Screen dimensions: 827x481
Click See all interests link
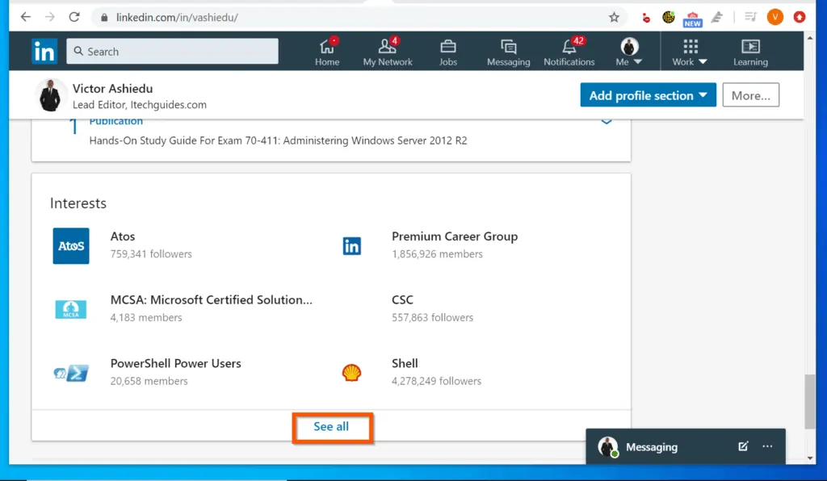pyautogui.click(x=331, y=426)
